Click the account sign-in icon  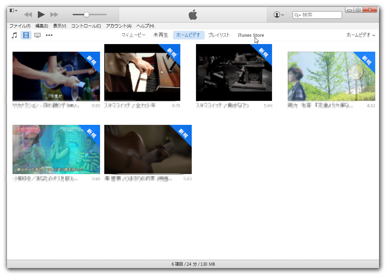276,15
